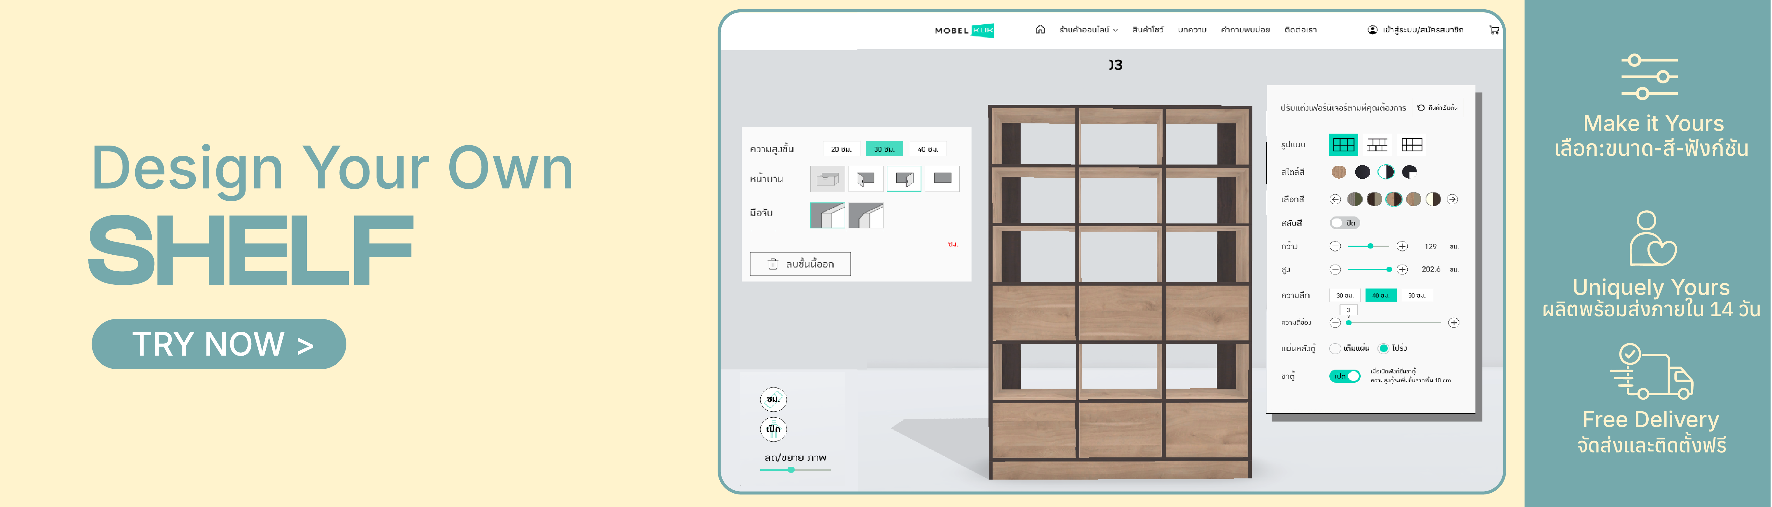Screen dimensions: 1772x507
Task: Select 20 ซม. shelf height option
Action: (x=841, y=148)
